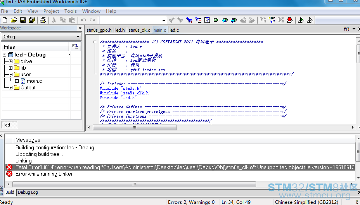Copy selection using the Copy icon
This screenshot has height=205, width=360.
63,20
